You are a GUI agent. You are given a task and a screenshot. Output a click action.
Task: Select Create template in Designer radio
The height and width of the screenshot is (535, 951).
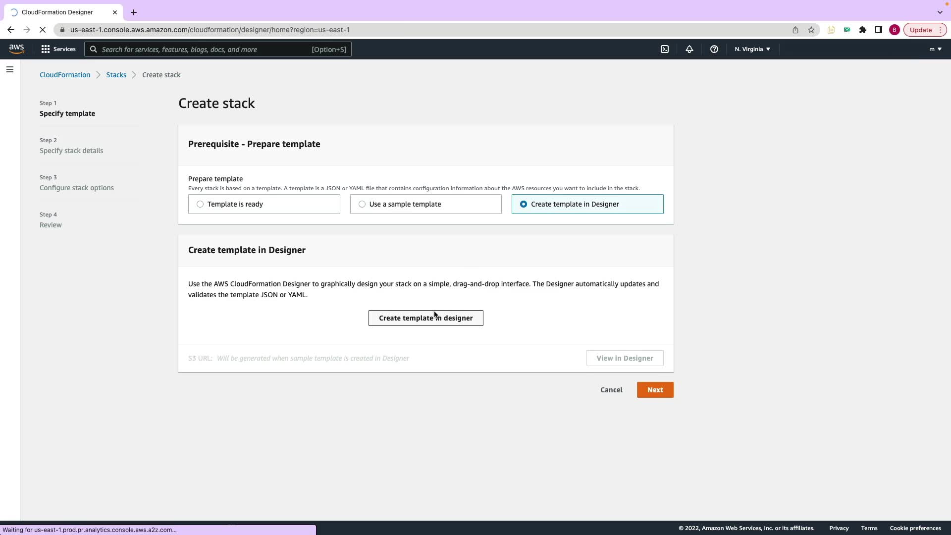pos(524,204)
